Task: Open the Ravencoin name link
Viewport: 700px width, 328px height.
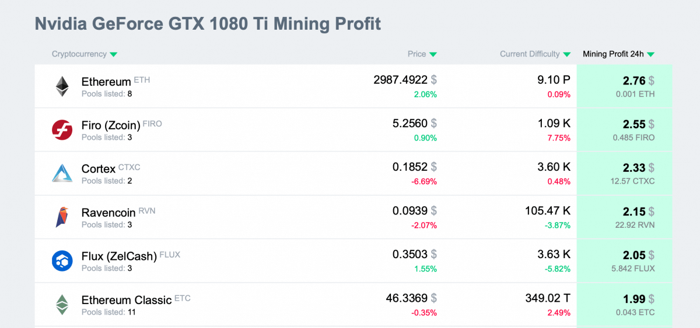Action: click(x=108, y=213)
